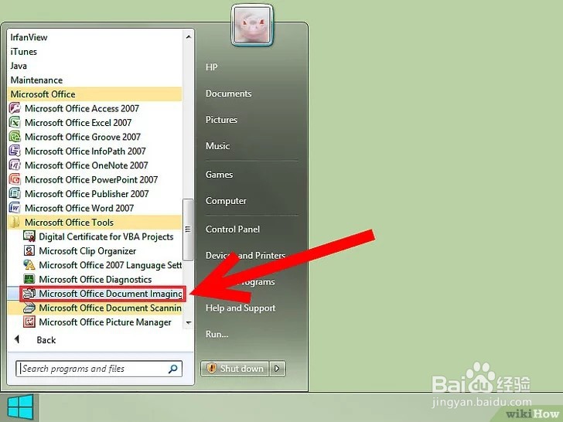Click the PowerPoint 2007 program icon
Viewport: 563px width, 422px height.
(15, 179)
